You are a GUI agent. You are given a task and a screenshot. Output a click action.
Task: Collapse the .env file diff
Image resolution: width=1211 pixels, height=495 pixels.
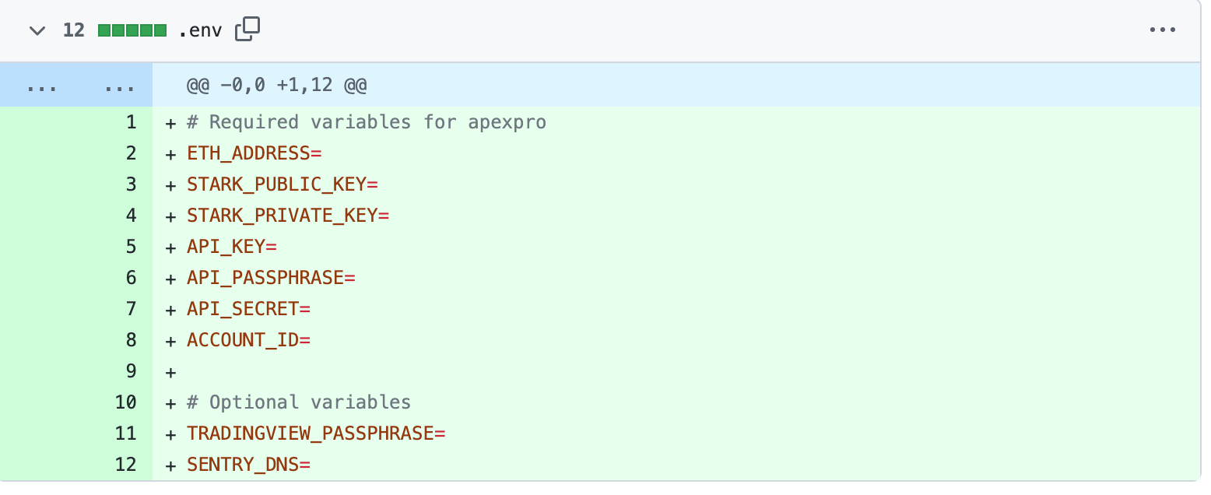(37, 31)
